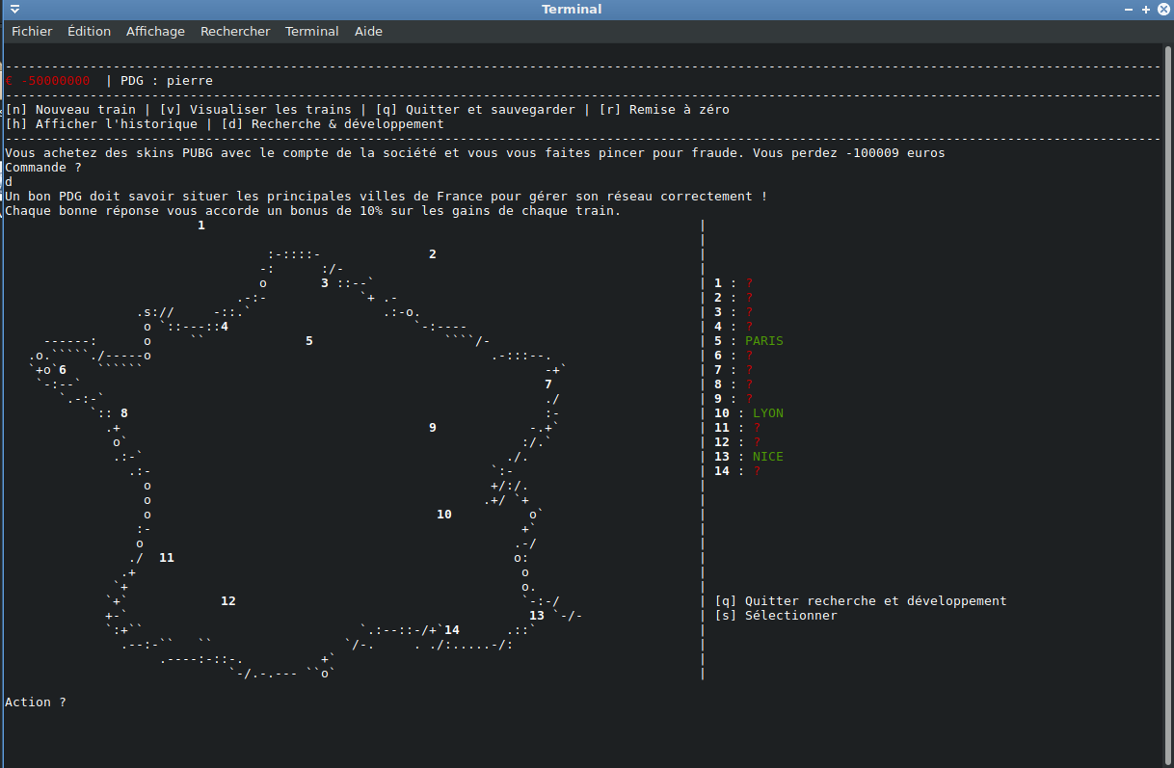Click the "[n] Nouveau train" option

pyautogui.click(x=70, y=110)
